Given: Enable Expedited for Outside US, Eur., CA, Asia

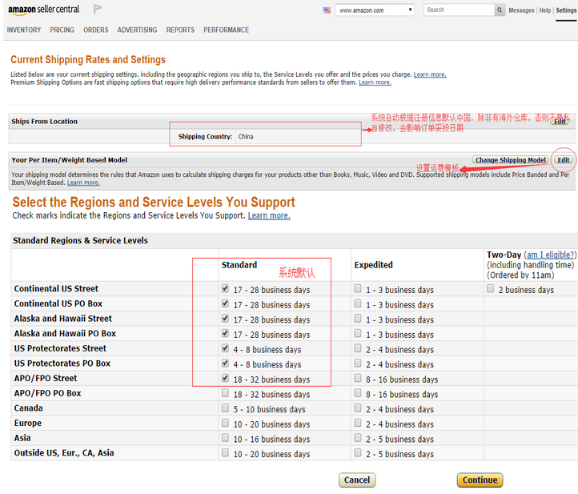Looking at the screenshot, I should pyautogui.click(x=358, y=452).
